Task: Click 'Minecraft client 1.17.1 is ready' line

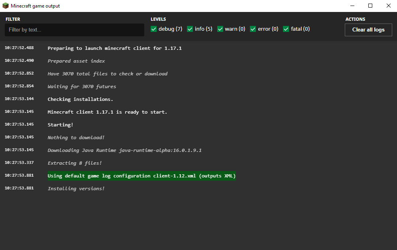Action: (x=107, y=112)
